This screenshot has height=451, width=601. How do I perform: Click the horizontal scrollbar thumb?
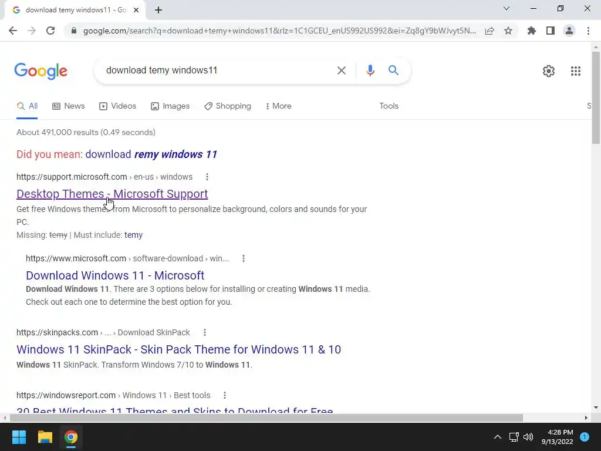[x=266, y=418]
